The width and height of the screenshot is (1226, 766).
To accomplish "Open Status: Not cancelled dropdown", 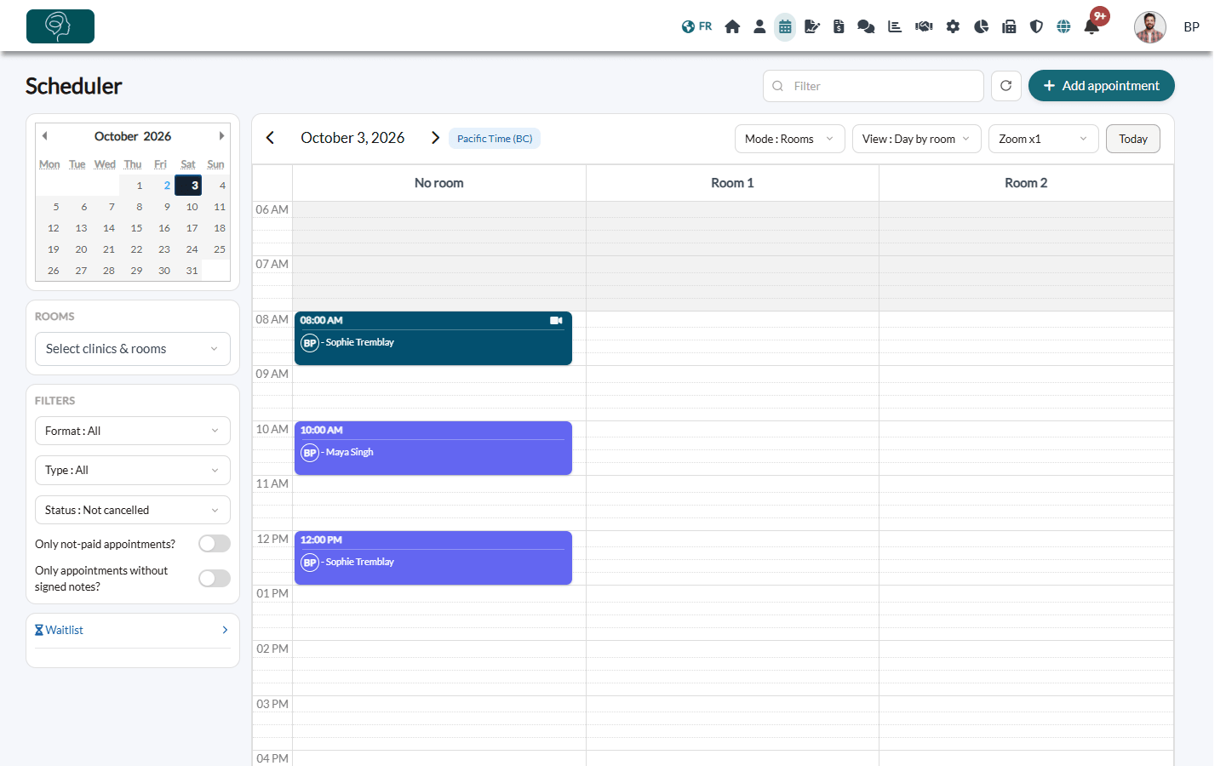I will [133, 510].
